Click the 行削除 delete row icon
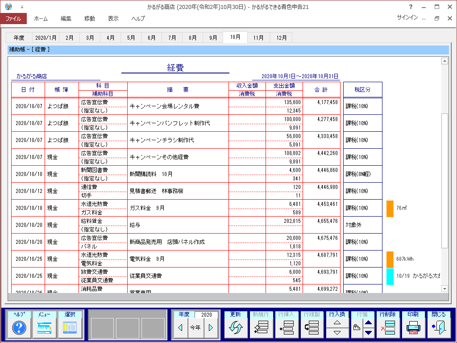 (x=388, y=327)
